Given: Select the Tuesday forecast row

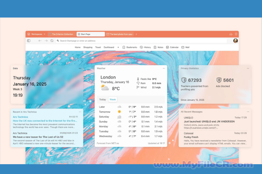Looking at the screenshot, I should (131, 131).
